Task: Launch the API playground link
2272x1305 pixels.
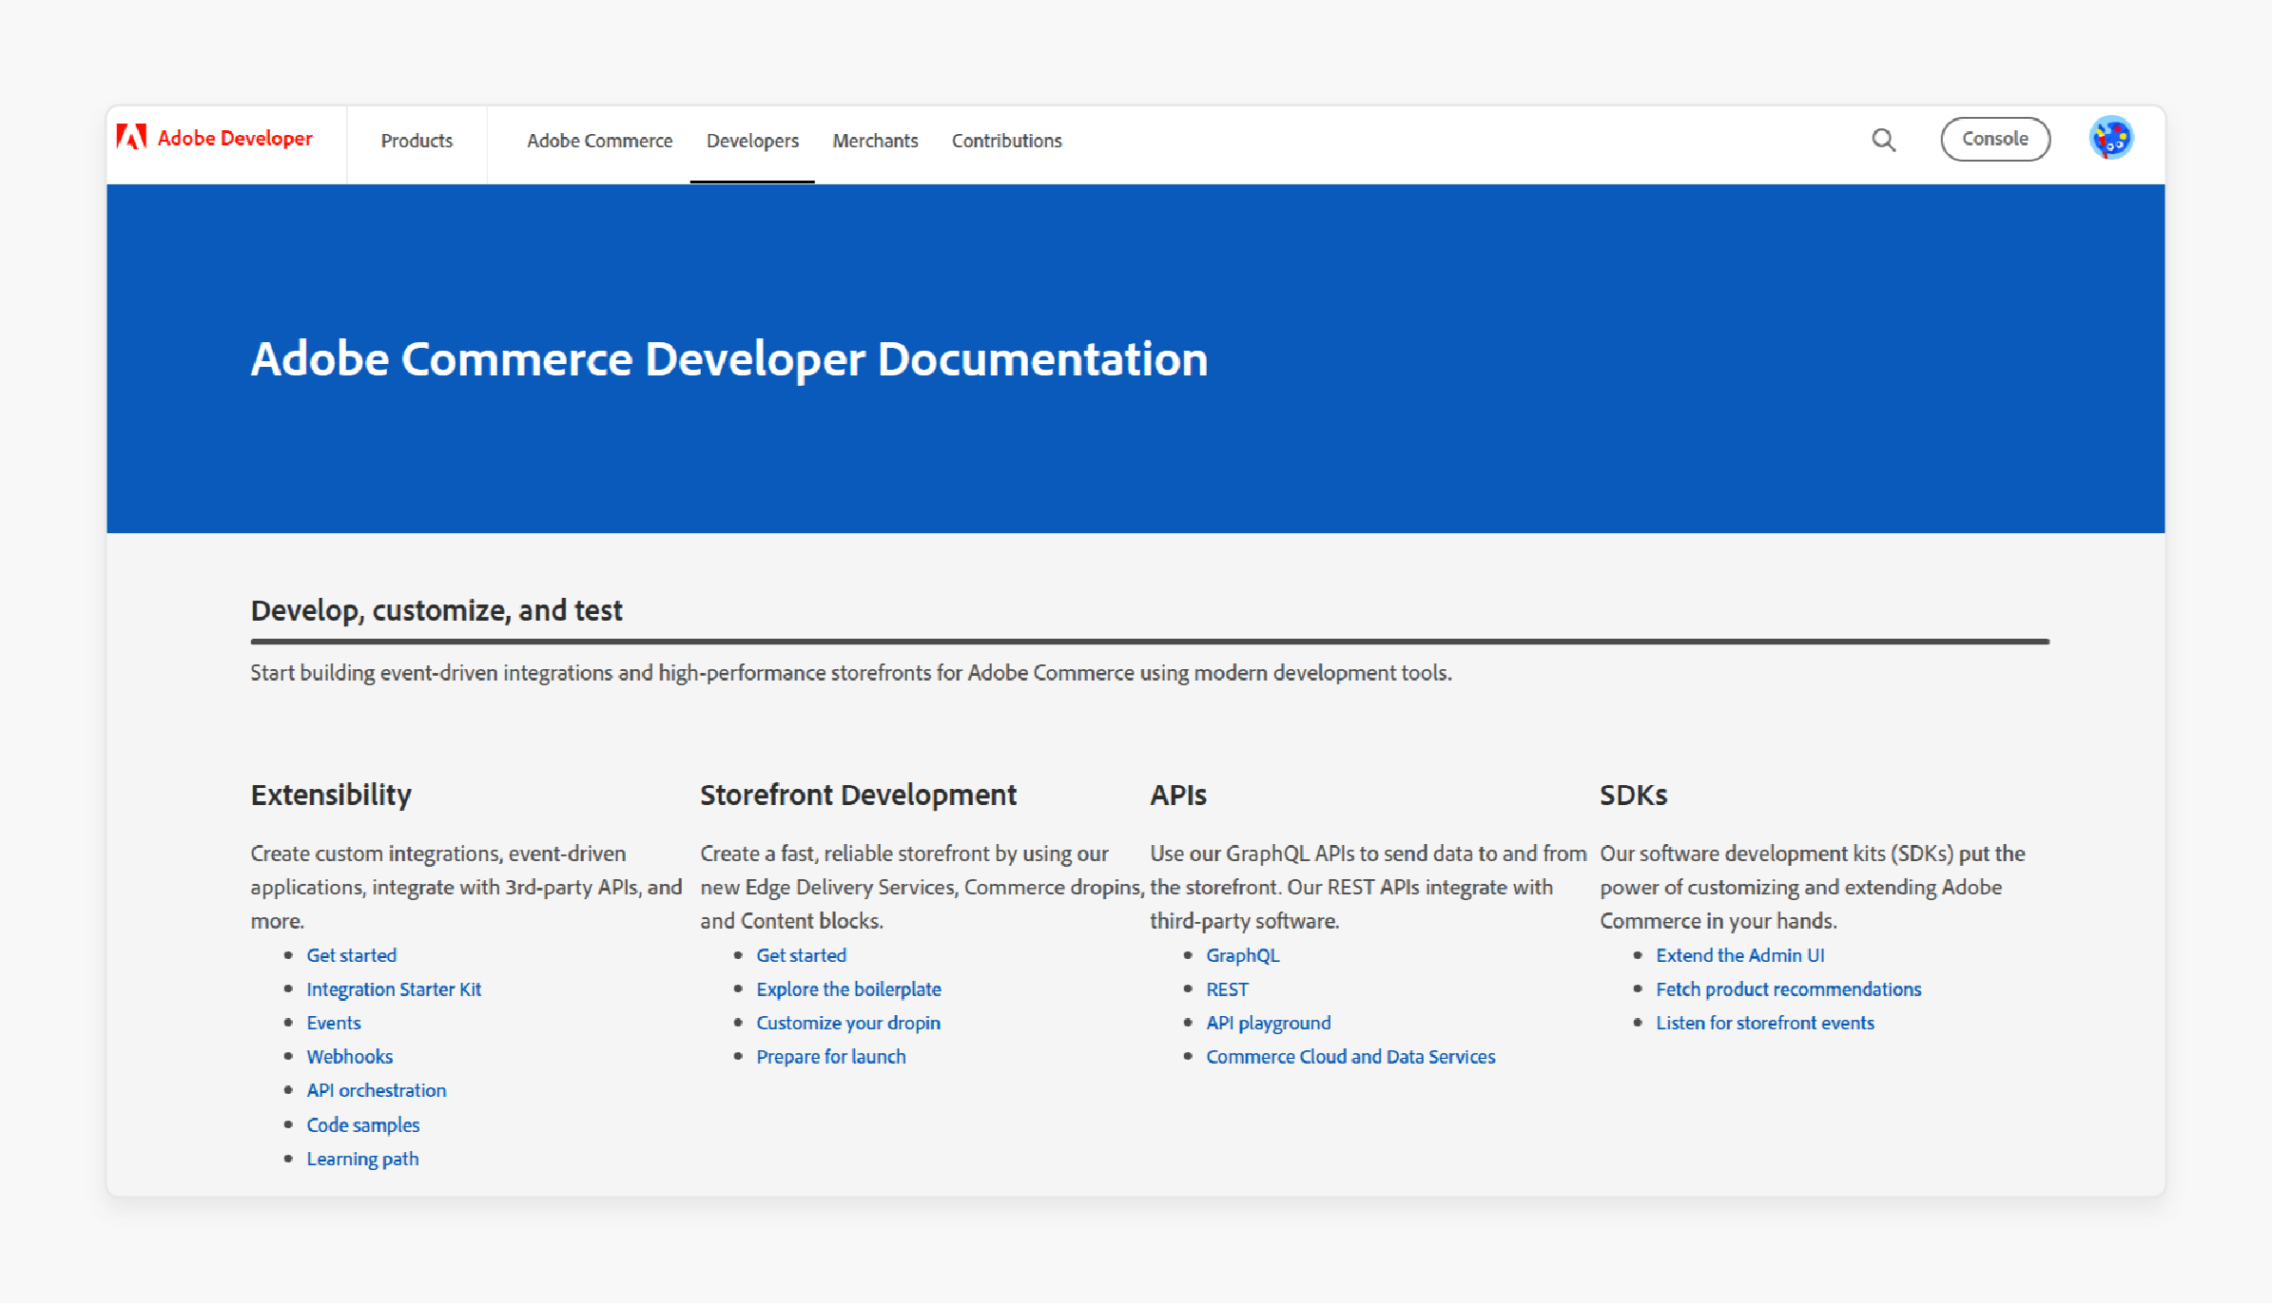Action: (1268, 1024)
